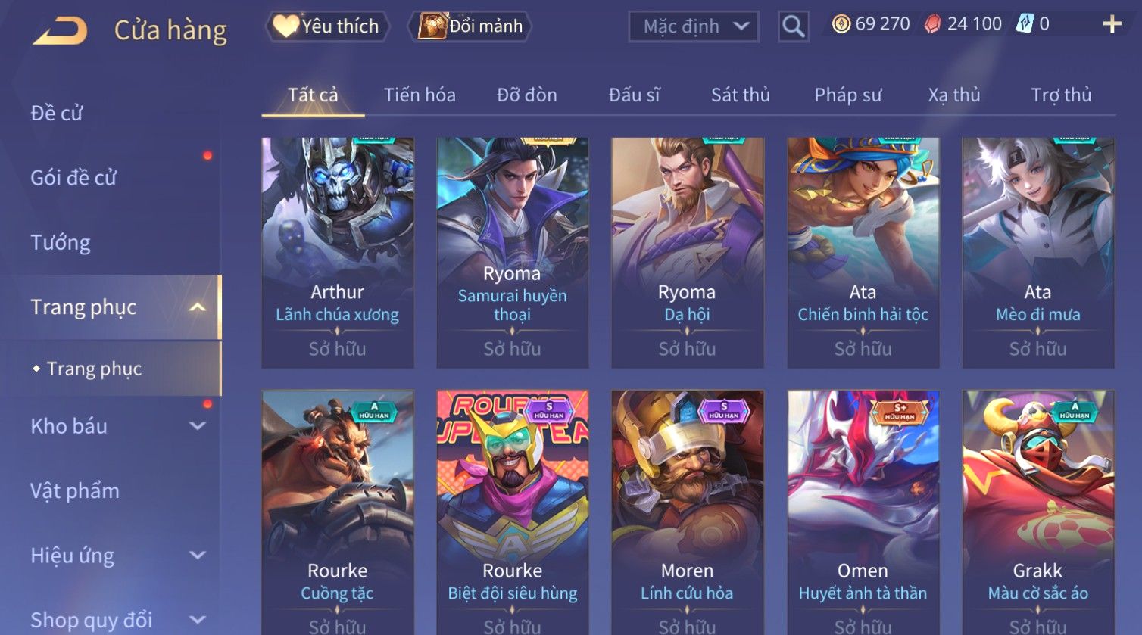Open Omen Huyết ảnh tà thần skin
Image resolution: width=1142 pixels, height=635 pixels.
tap(863, 512)
